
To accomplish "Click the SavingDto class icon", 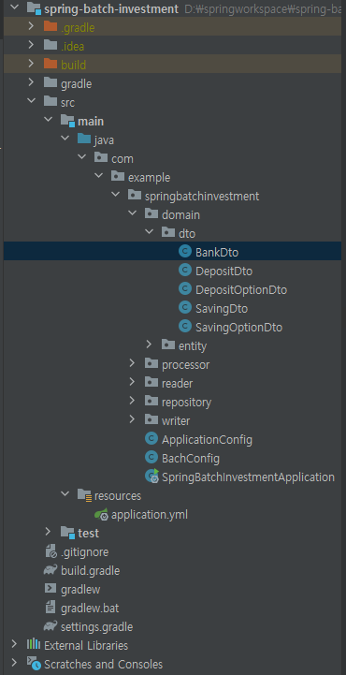I will (x=185, y=308).
